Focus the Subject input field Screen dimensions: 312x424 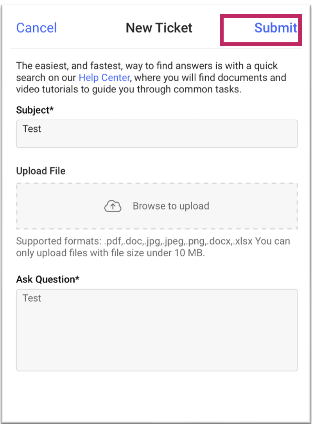(x=157, y=134)
